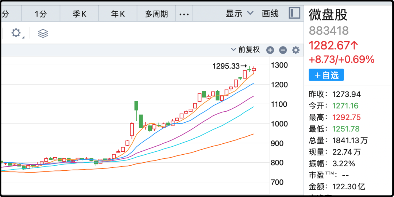Add stock with the +自选 button
The image size is (394, 197).
coord(326,75)
